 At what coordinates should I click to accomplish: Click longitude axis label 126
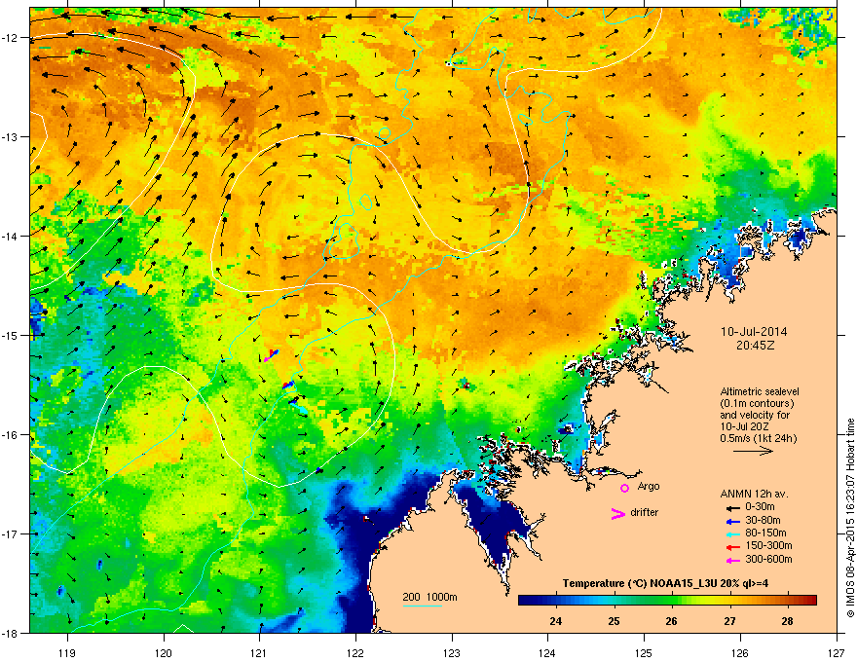[740, 652]
